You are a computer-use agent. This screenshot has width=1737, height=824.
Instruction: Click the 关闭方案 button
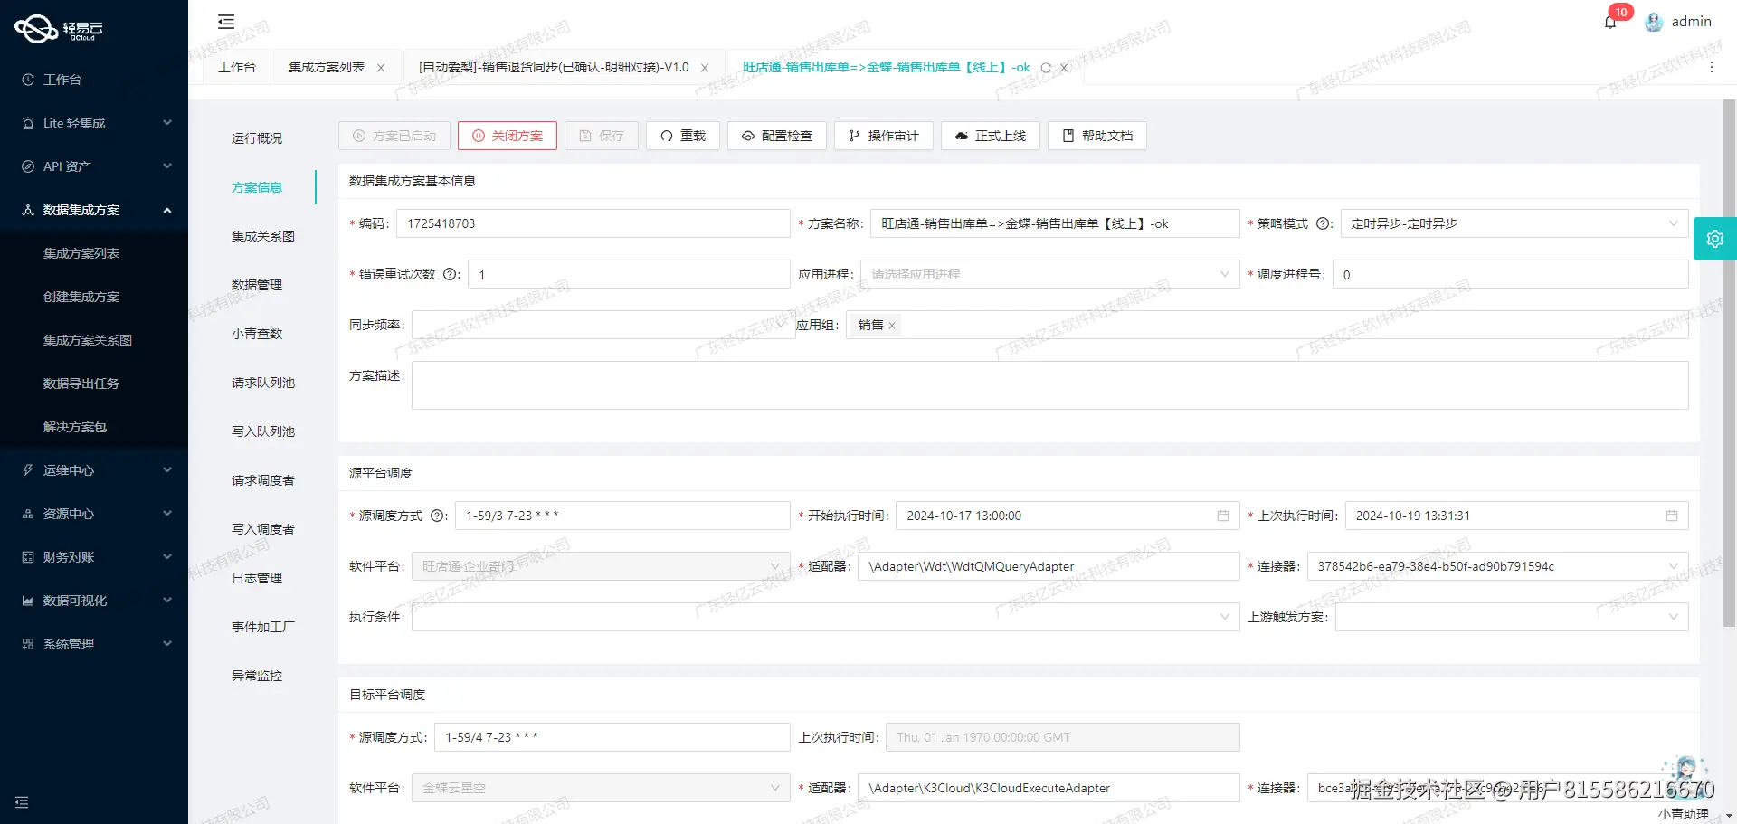point(507,136)
